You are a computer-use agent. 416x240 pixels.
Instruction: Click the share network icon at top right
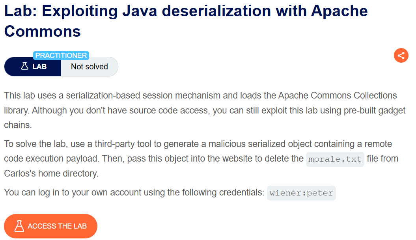pyautogui.click(x=401, y=55)
